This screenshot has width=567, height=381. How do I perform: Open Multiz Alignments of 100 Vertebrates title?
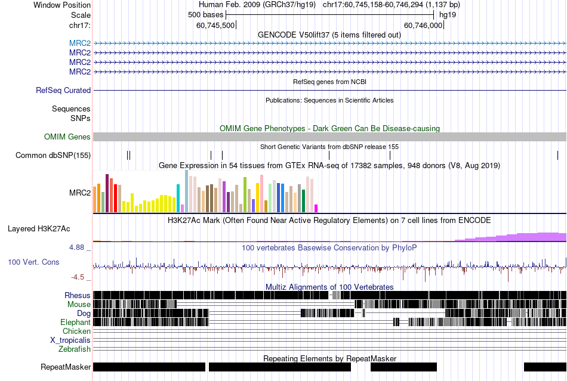click(x=329, y=287)
